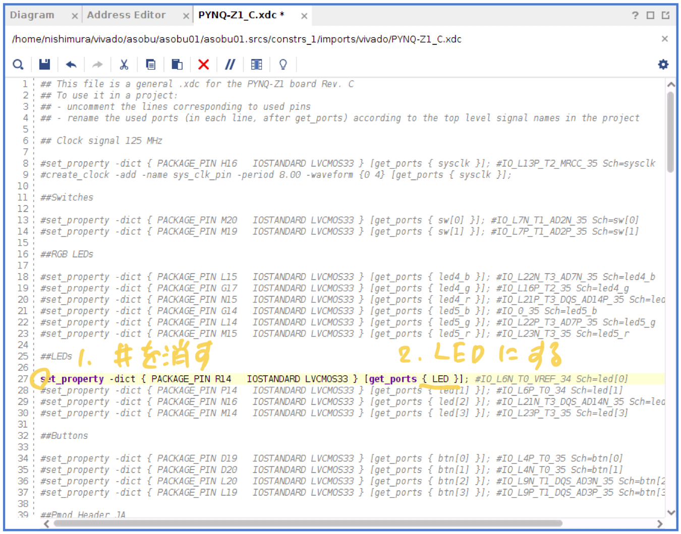Click the led5_b PACKAGE_PIN G14 line
The height and width of the screenshot is (534, 681).
[319, 311]
